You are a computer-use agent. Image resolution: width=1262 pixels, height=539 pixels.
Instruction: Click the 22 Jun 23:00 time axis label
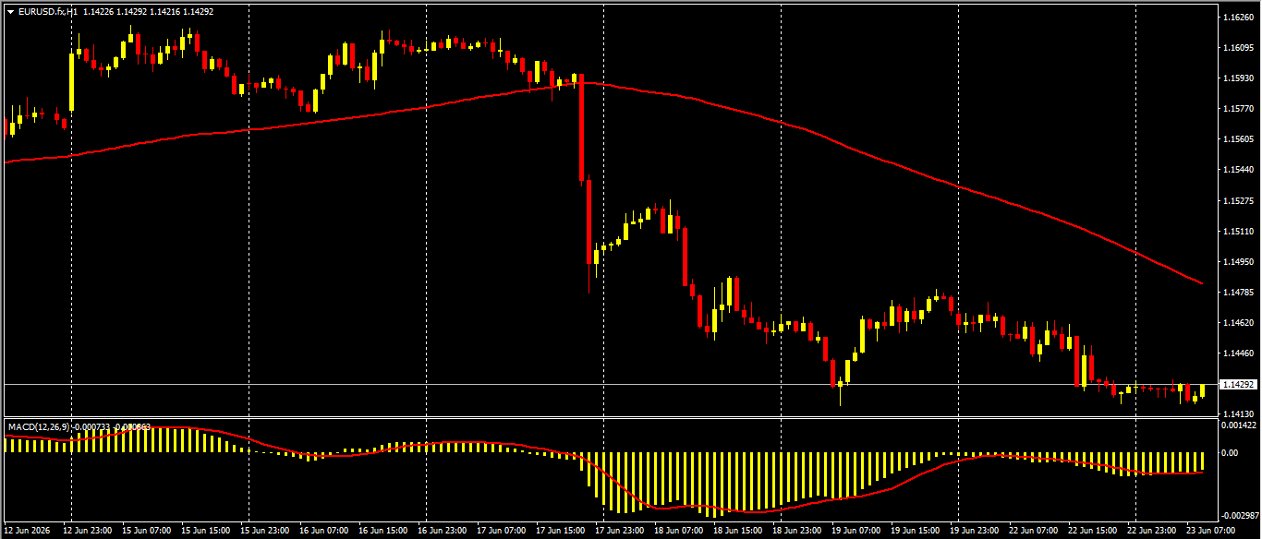click(1152, 531)
